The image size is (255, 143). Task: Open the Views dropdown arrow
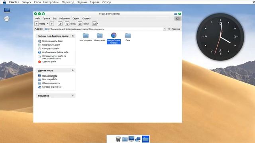[x=98, y=24]
